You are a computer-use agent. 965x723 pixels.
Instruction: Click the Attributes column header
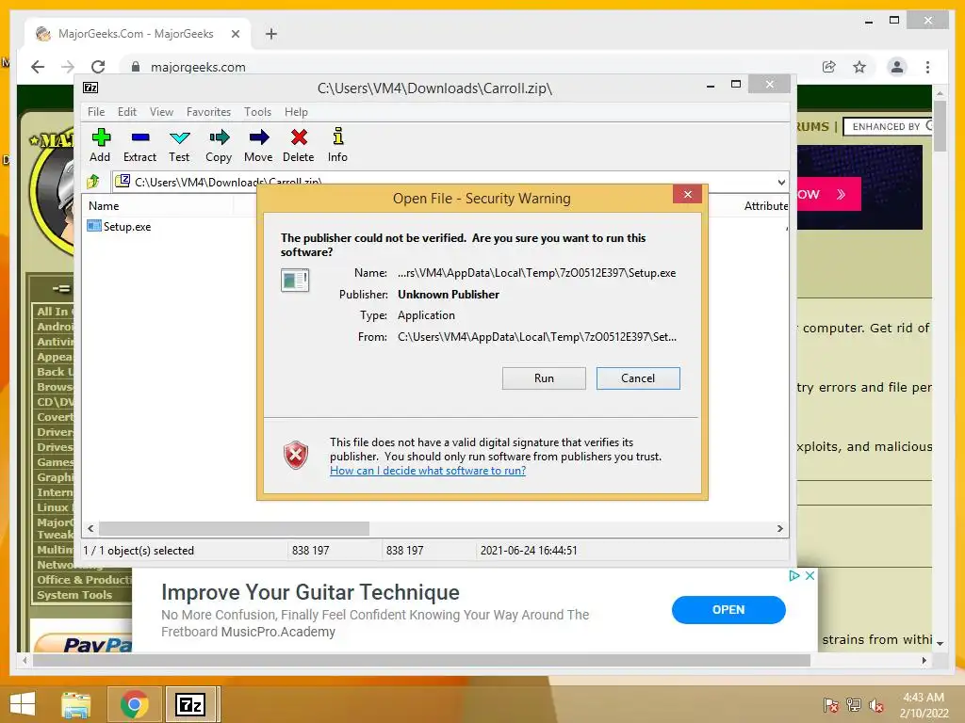pos(765,206)
